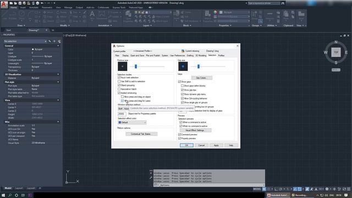Switch to Display tab in Options
The width and height of the screenshot is (352, 198).
pyautogui.click(x=125, y=56)
